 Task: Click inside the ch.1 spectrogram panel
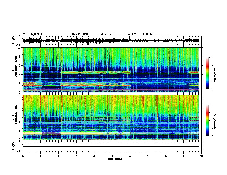point(111,70)
